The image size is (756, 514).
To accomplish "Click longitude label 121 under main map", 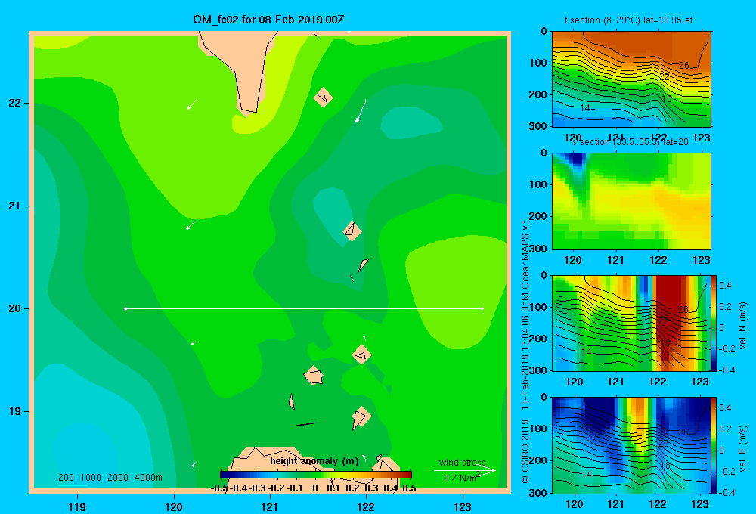I will pos(270,506).
